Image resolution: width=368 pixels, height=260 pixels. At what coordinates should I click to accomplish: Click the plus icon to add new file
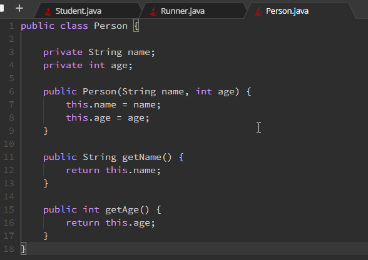pos(19,9)
